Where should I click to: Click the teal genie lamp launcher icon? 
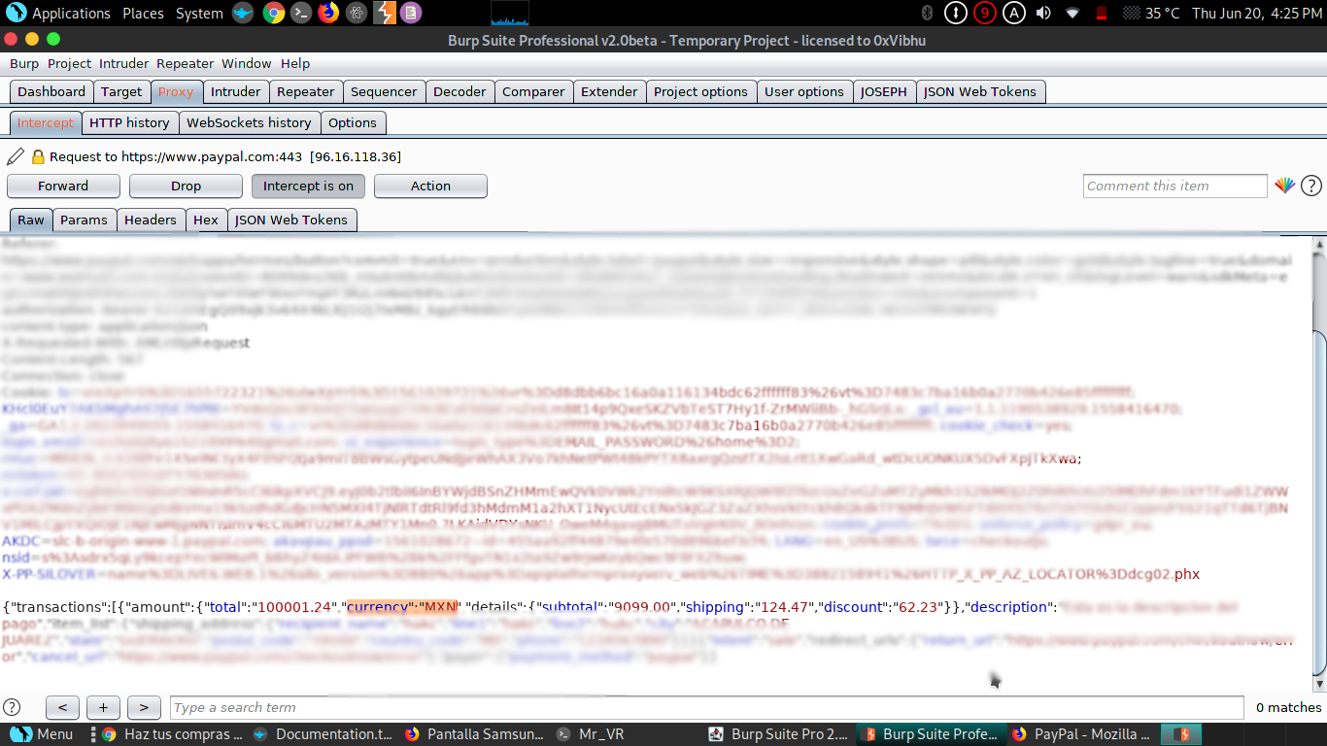pos(243,13)
